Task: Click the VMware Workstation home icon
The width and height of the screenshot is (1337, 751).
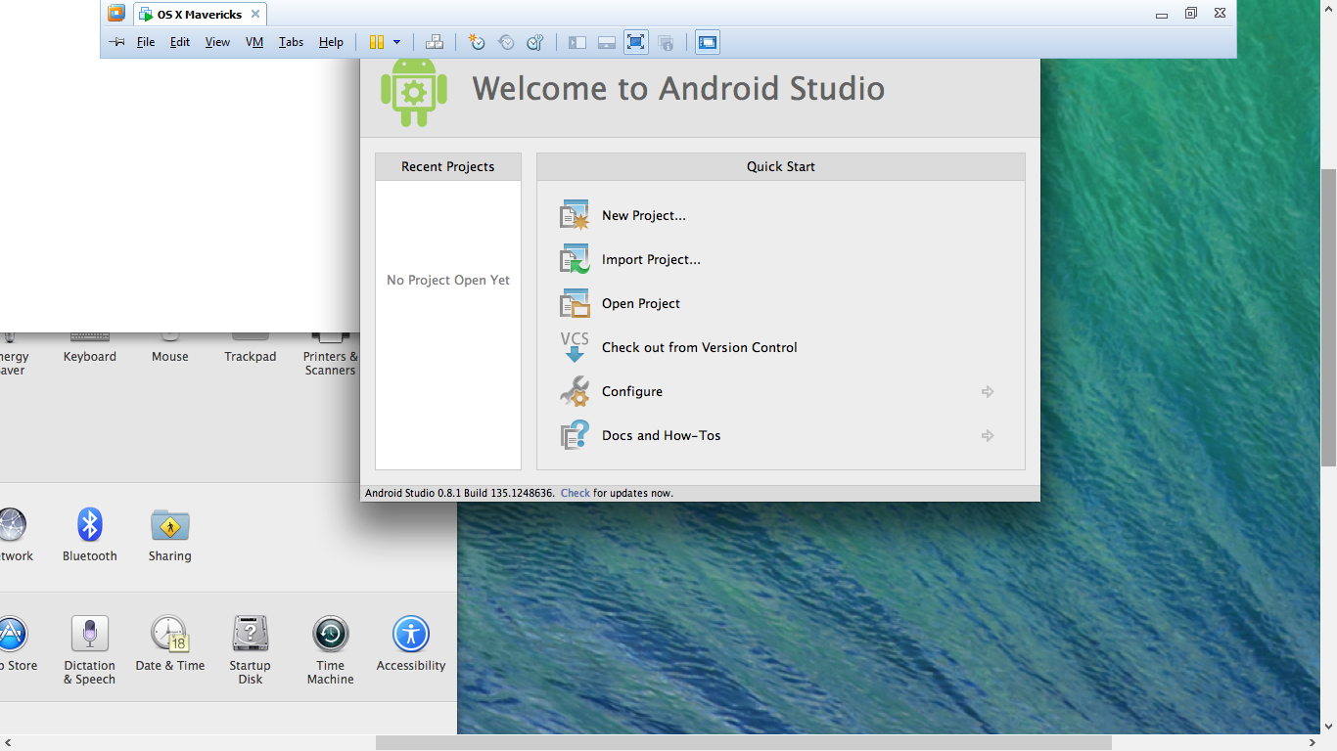Action: (116, 14)
